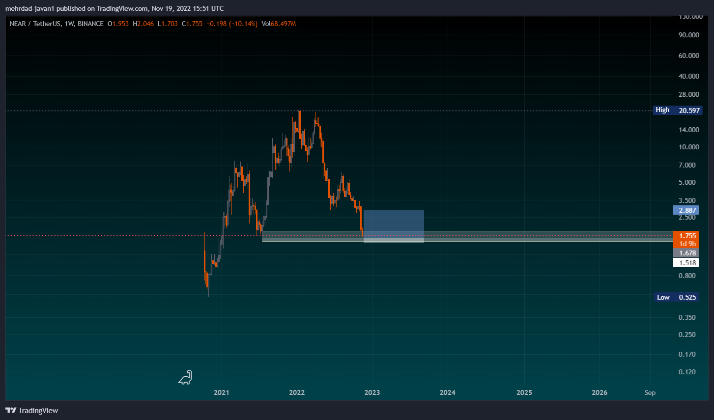Screen dimensions: 714x420
Task: Click the TradingView logo at bottom left
Action: pos(32,411)
